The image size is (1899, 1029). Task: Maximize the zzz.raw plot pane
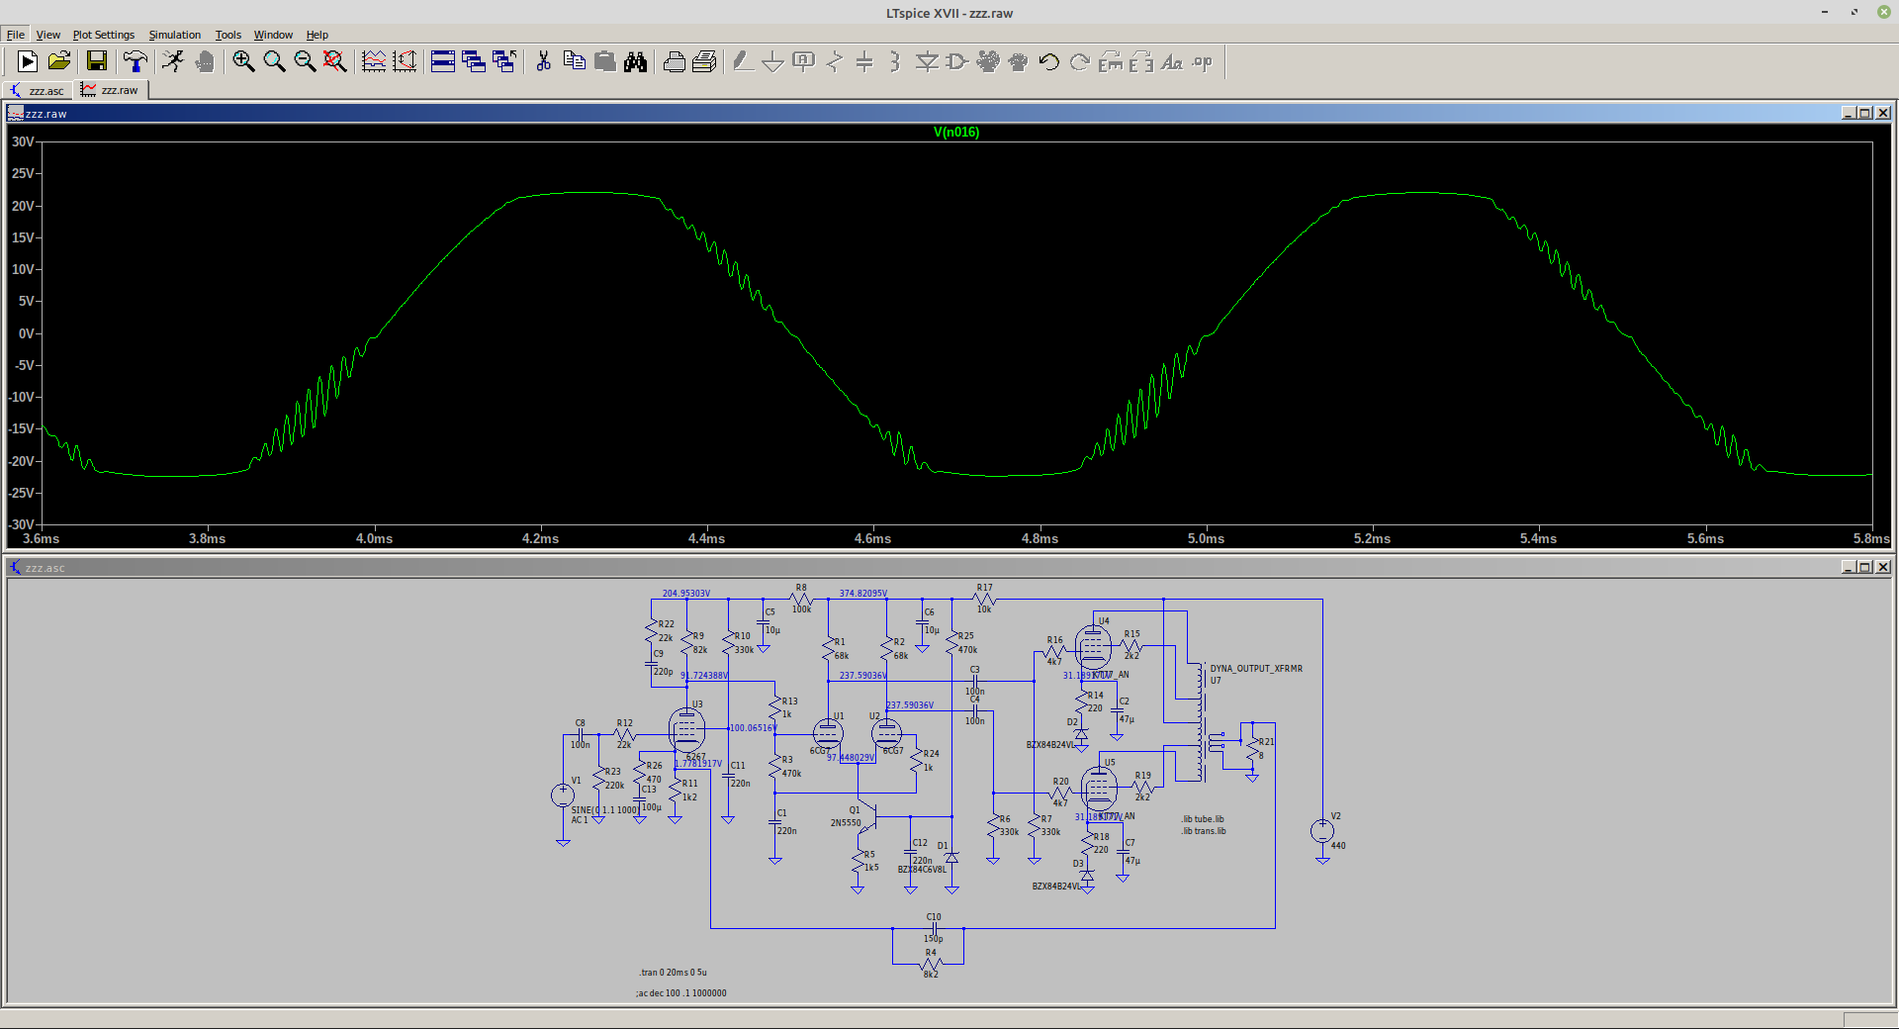1865,113
